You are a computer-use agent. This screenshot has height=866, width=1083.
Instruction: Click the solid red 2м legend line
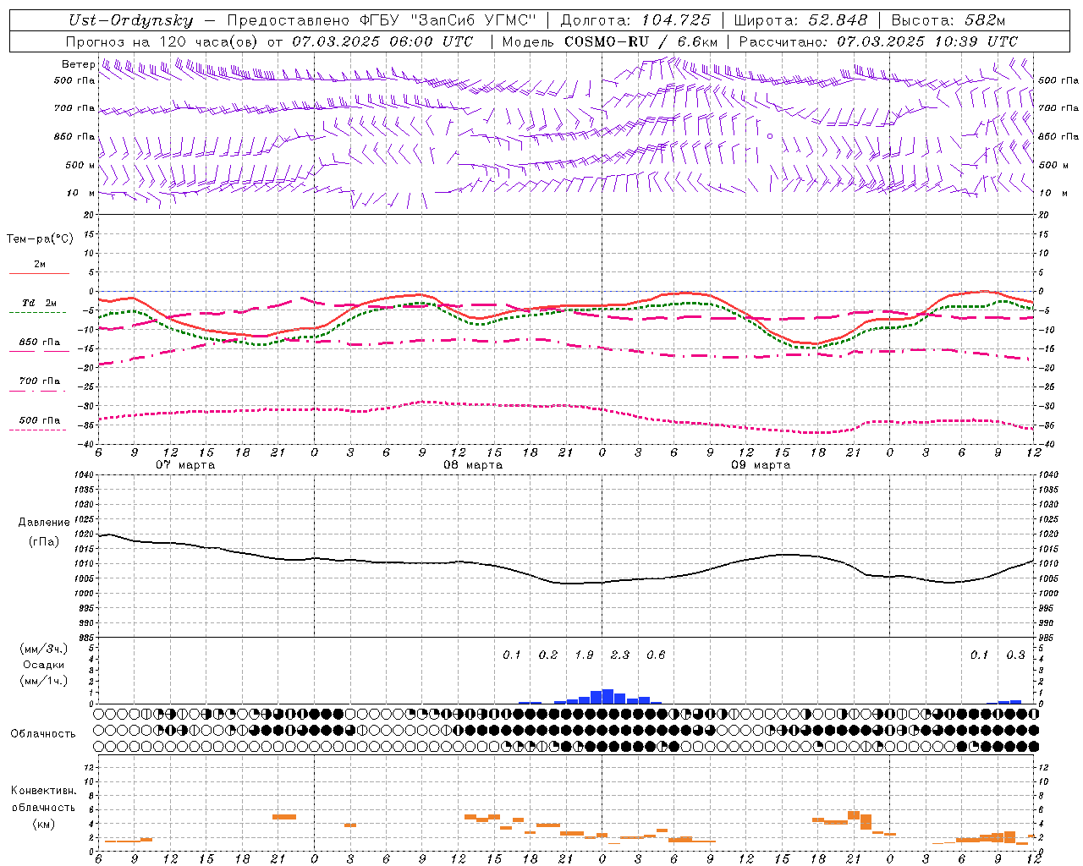[39, 273]
